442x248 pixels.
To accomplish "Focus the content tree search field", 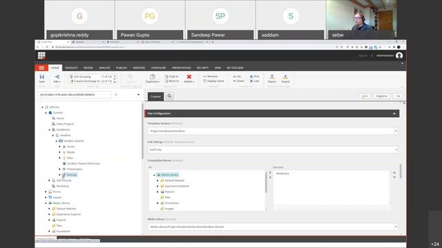I will (75, 95).
